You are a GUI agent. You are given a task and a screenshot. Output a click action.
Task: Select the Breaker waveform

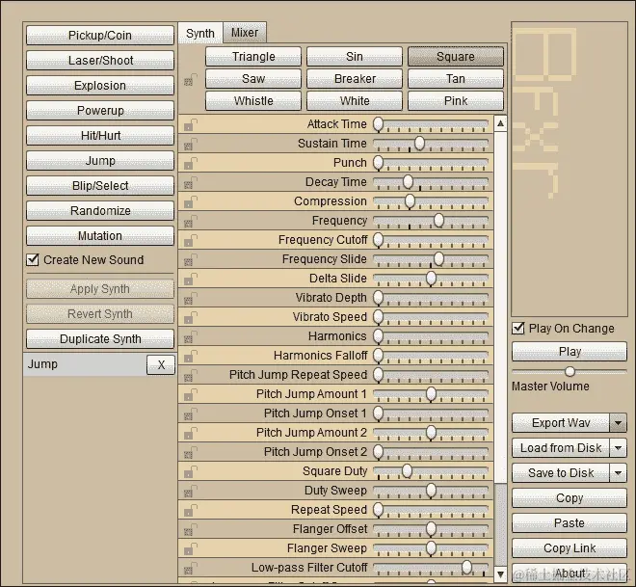coord(354,78)
